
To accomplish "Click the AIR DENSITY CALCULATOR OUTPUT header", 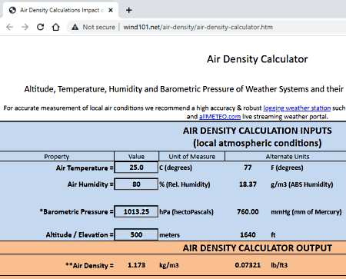I will point(258,248).
